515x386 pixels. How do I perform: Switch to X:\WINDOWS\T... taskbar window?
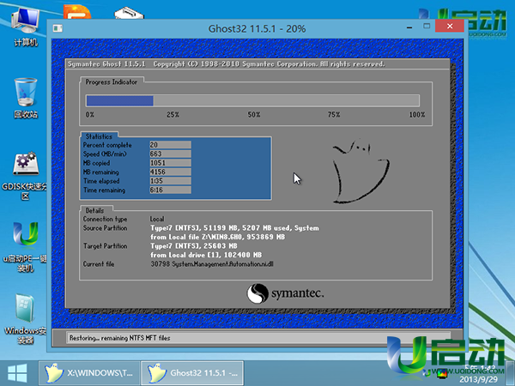(x=89, y=373)
